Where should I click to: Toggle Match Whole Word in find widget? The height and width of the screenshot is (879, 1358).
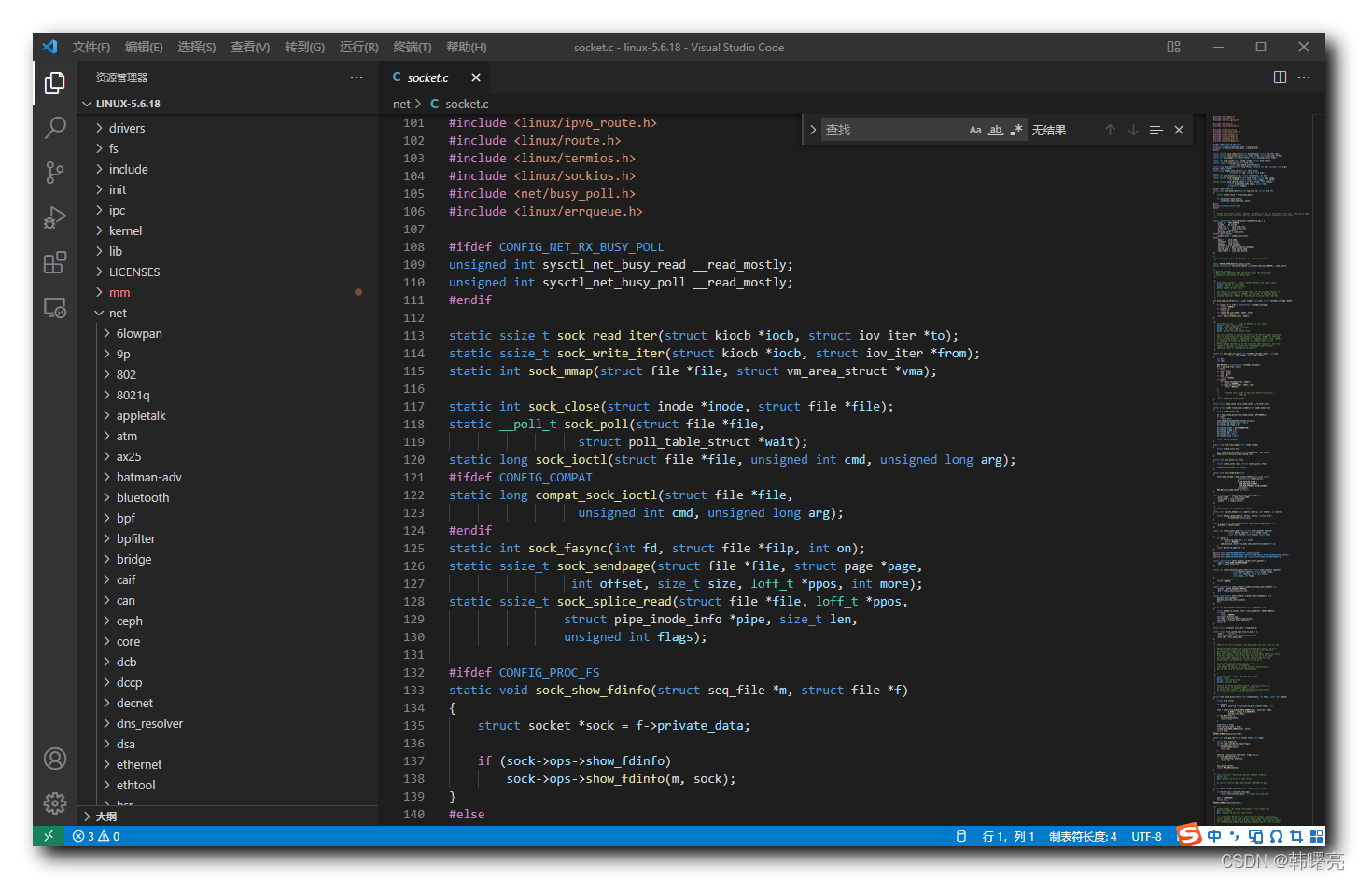[996, 130]
